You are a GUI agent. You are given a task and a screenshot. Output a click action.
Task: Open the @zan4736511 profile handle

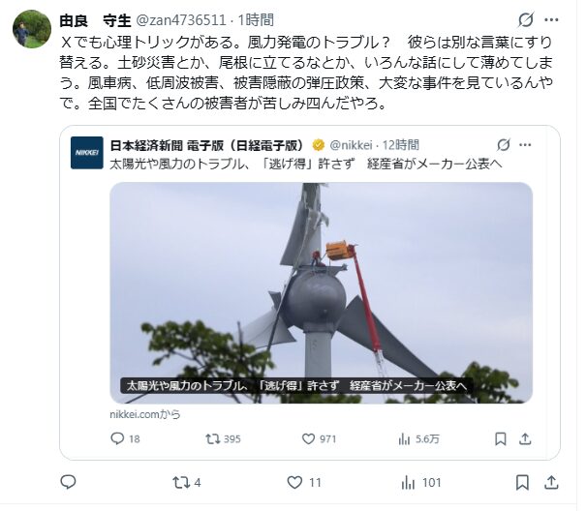(x=180, y=19)
